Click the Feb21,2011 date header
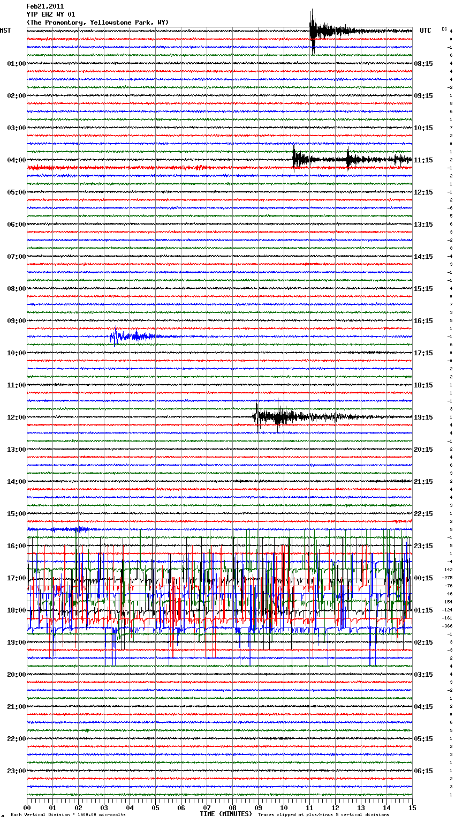455x822 pixels. point(45,6)
